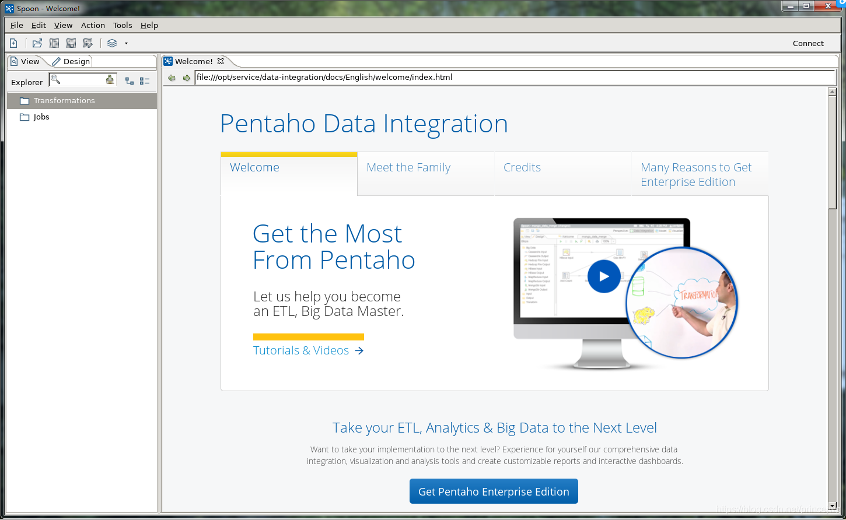Open the perspectives dropdown arrow
The image size is (846, 520).
point(126,43)
